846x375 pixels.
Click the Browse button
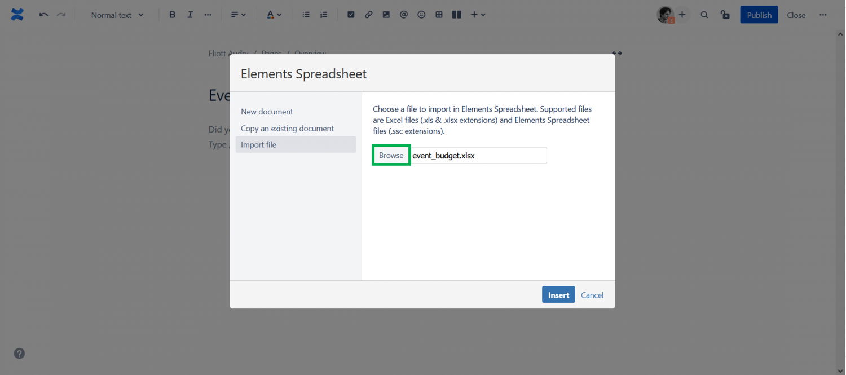(x=391, y=156)
